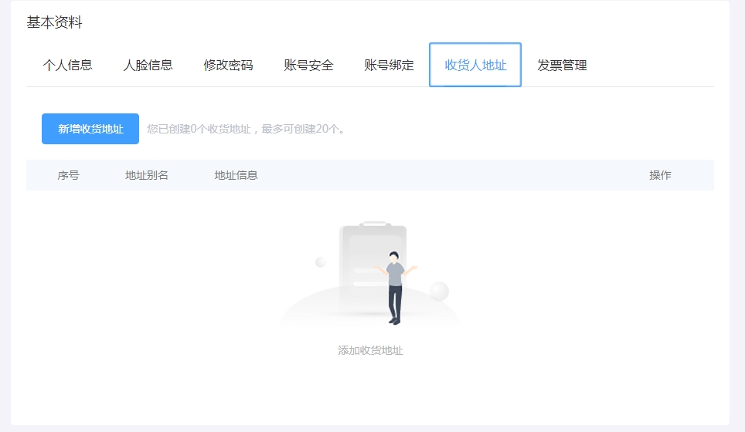Image resolution: width=745 pixels, height=432 pixels.
Task: Click the 地址别名 column header
Action: point(146,175)
